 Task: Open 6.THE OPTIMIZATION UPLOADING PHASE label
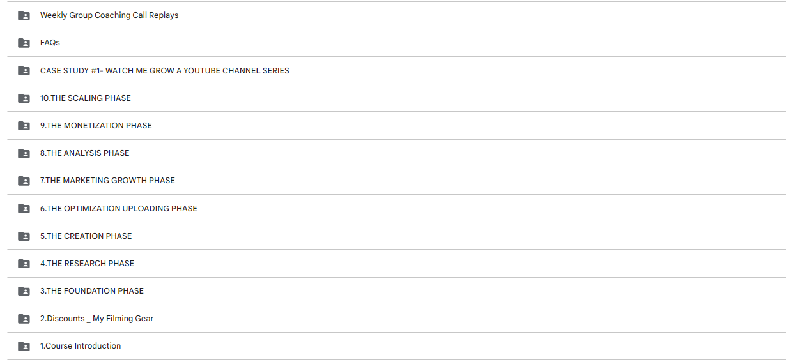119,209
